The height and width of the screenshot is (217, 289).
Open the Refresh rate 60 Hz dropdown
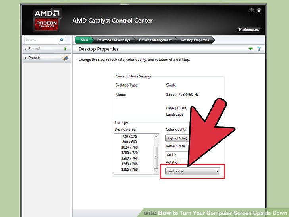click(x=177, y=155)
